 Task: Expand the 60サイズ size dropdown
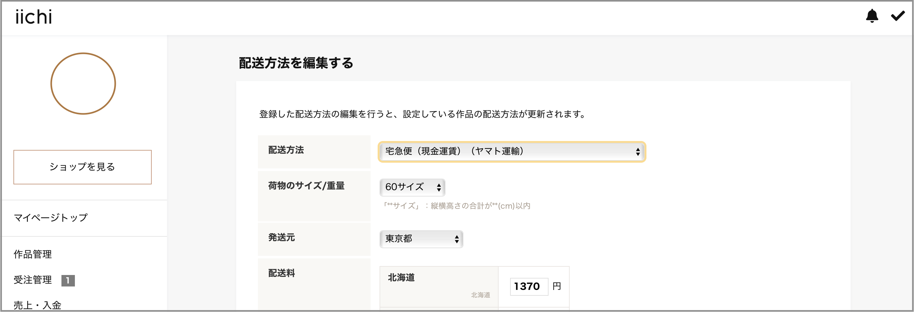click(412, 187)
